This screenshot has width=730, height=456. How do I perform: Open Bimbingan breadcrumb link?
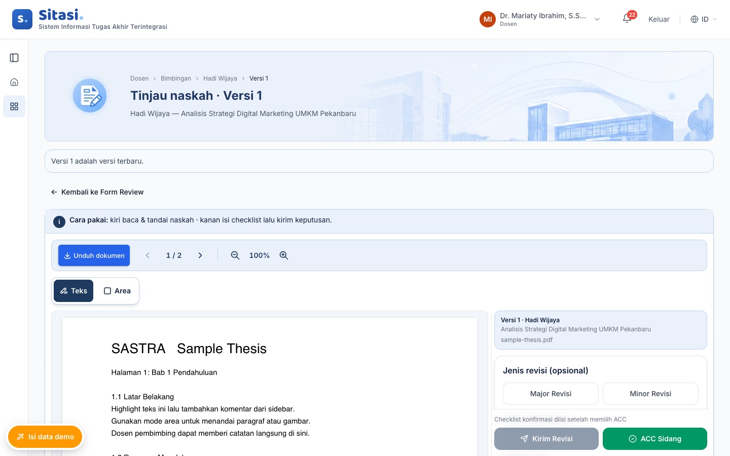click(176, 79)
